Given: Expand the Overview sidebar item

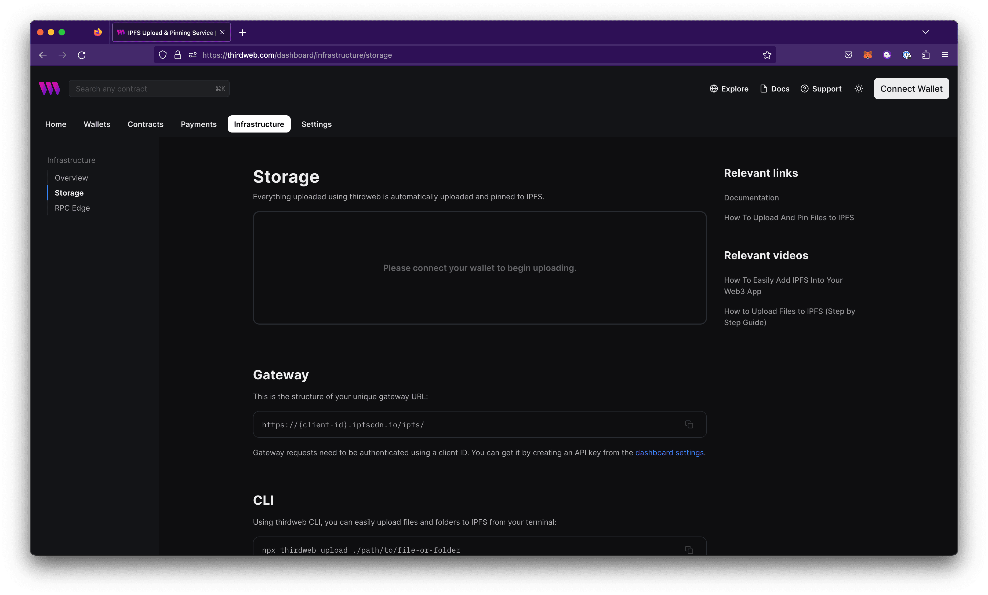Looking at the screenshot, I should (x=71, y=178).
